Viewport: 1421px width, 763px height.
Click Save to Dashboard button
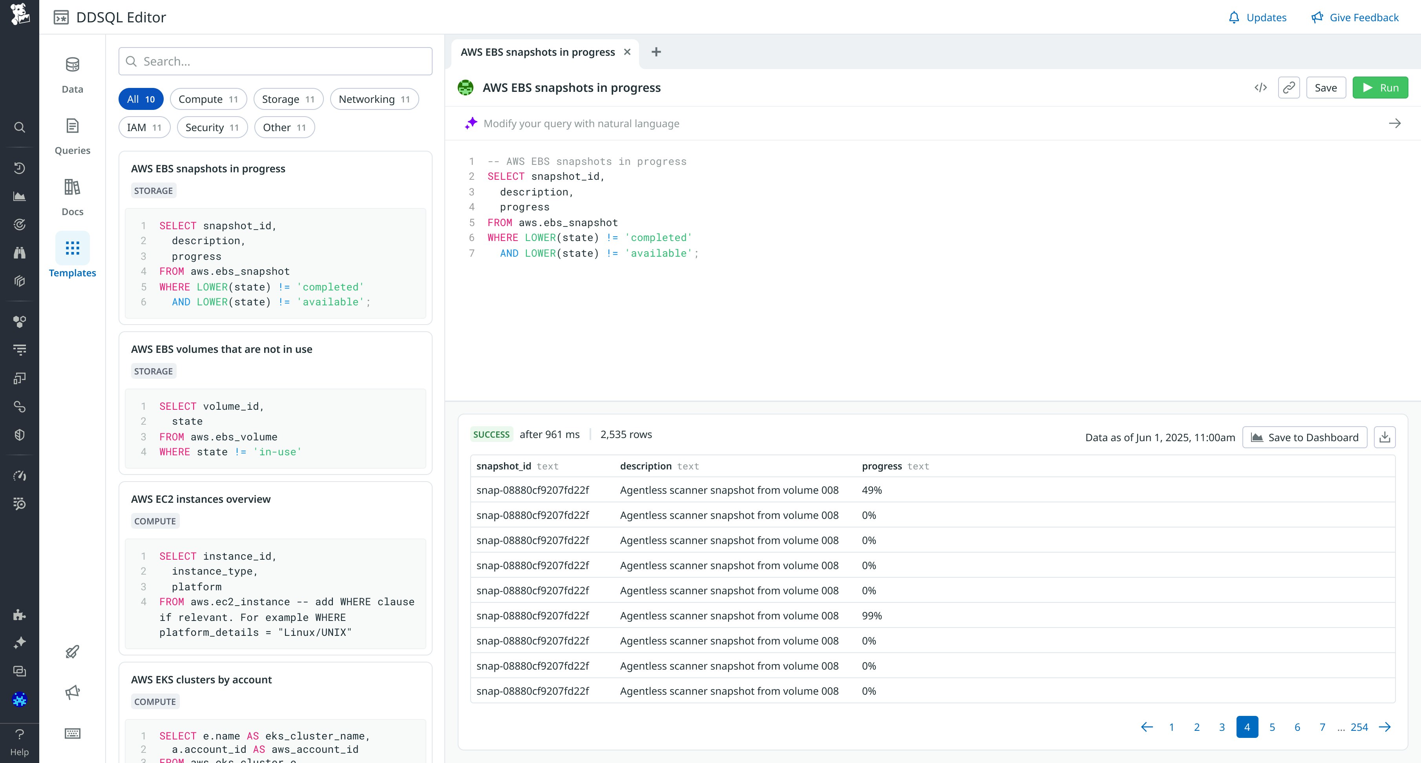1304,438
